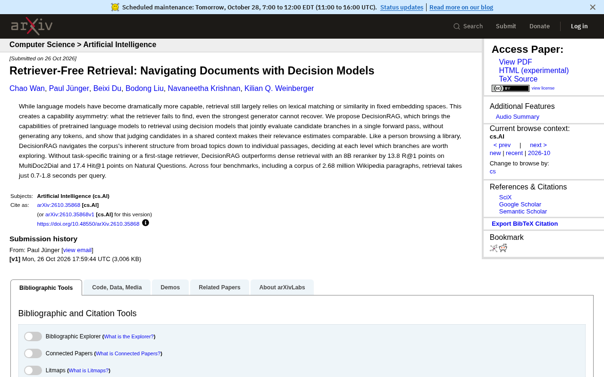
Task: Click the smiley maintenance icon
Action: click(115, 7)
